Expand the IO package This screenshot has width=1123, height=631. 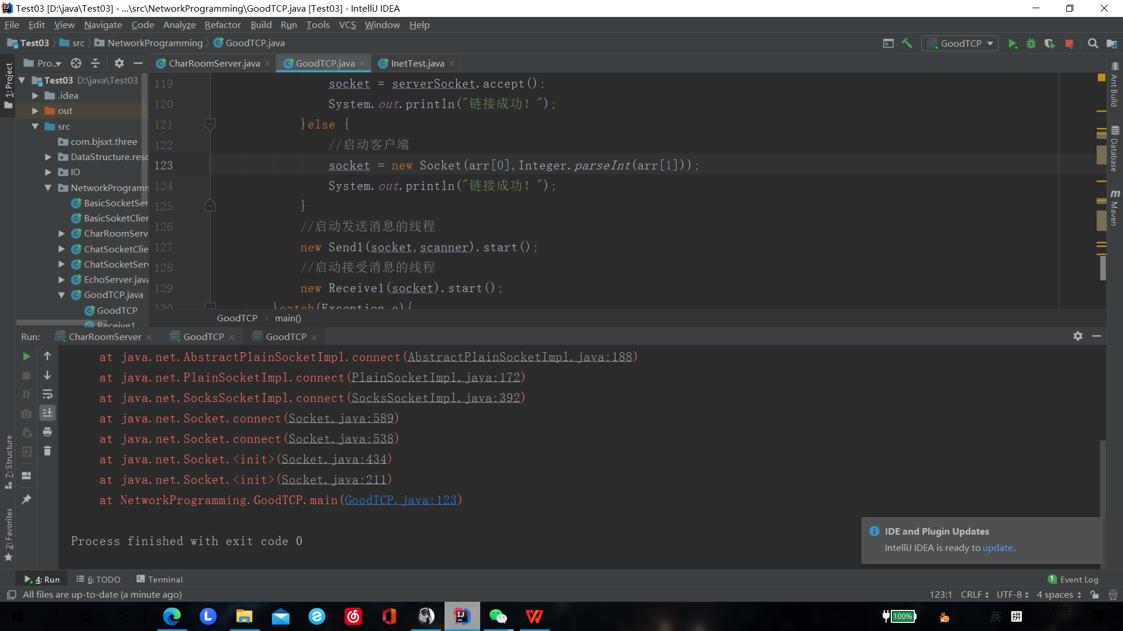[49, 172]
